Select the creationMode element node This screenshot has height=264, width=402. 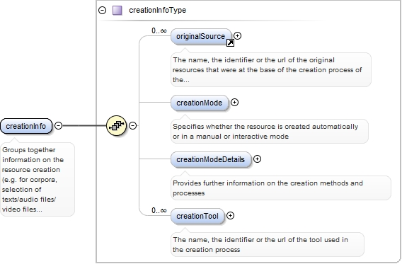pos(200,103)
